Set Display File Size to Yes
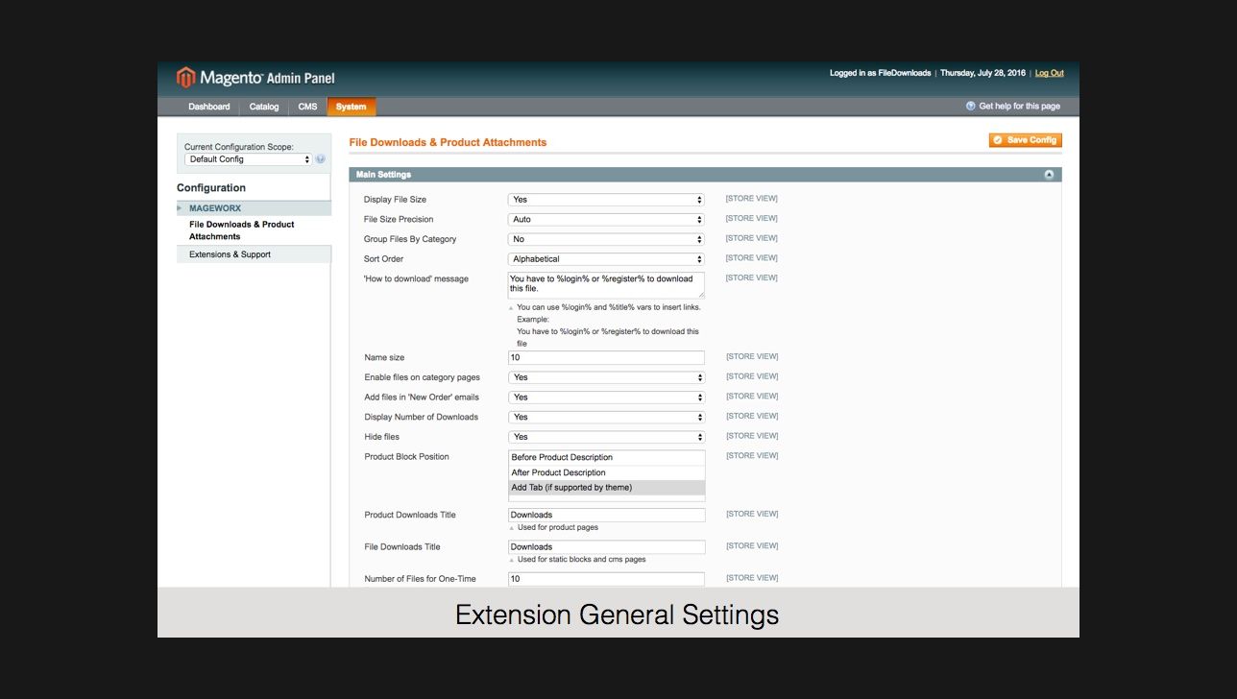The width and height of the screenshot is (1237, 699). [606, 199]
